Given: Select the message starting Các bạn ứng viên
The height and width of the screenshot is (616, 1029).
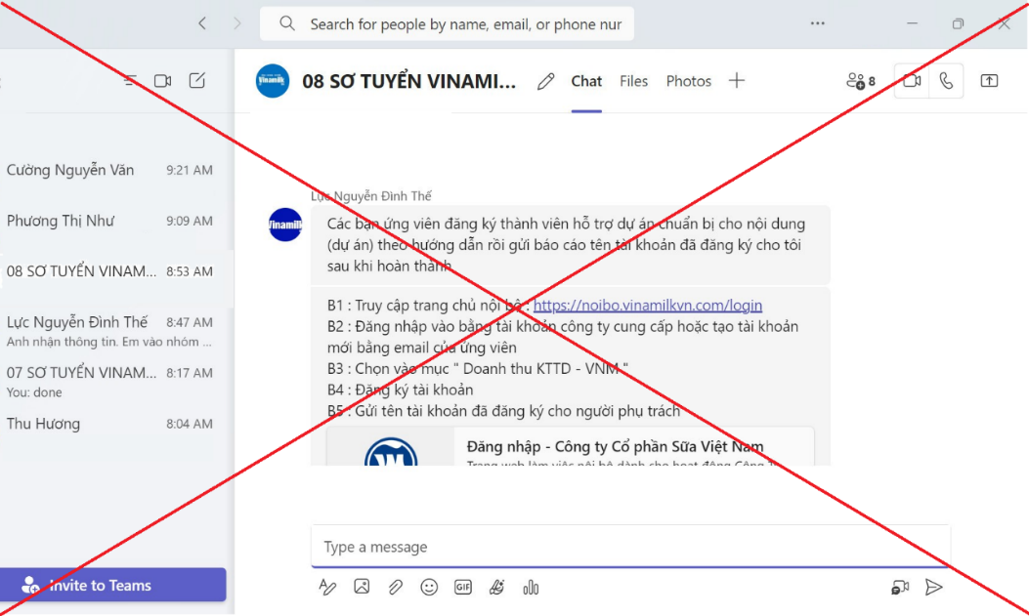Looking at the screenshot, I should pyautogui.click(x=571, y=245).
